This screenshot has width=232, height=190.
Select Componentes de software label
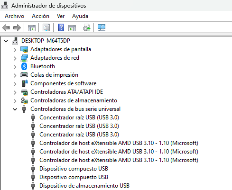64,83
